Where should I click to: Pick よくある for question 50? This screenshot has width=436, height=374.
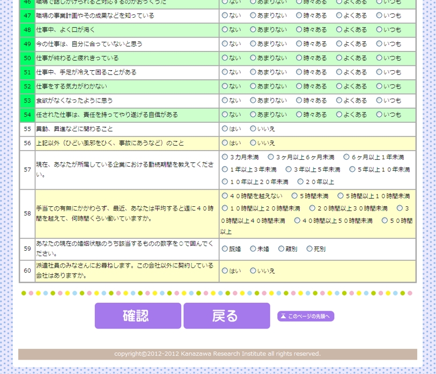339,58
